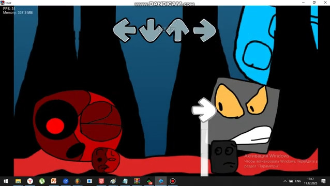330x186 pixels.
Task: Open the green triangle app with badge
Action: 149,181
